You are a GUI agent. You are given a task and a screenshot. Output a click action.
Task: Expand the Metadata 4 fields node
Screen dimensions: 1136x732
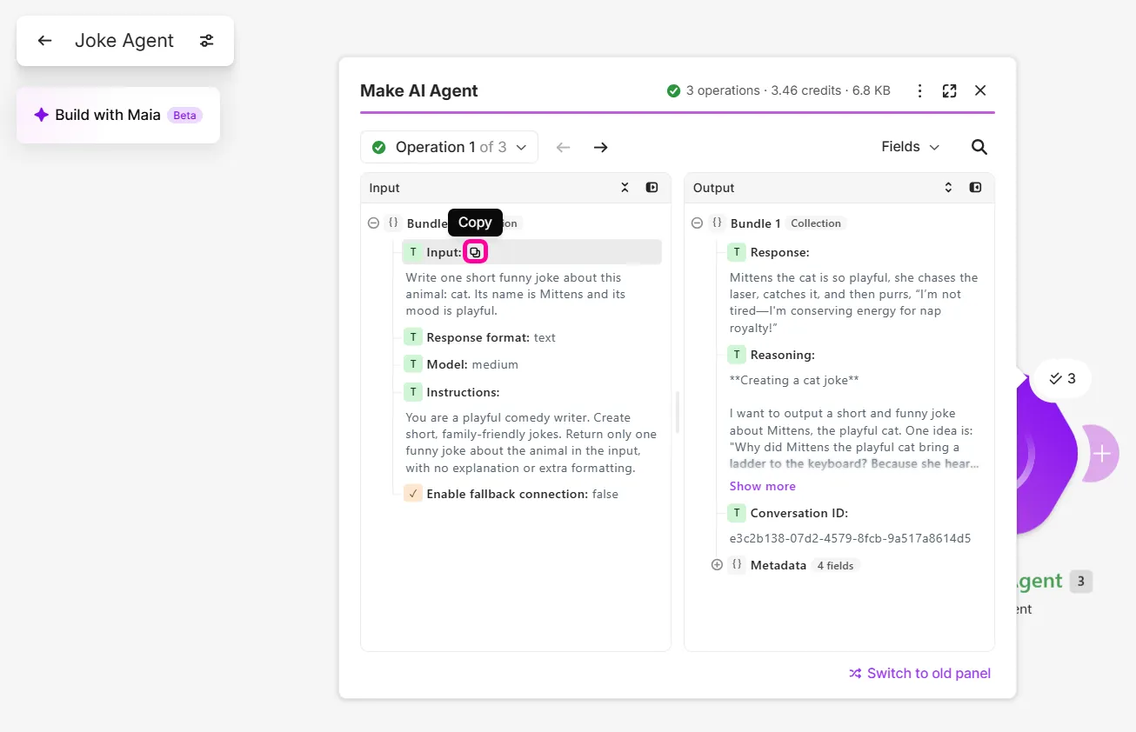(717, 565)
